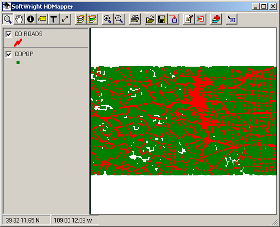280x227 pixels.
Task: Click the zoom out minus magnifier
Action: click(119, 19)
